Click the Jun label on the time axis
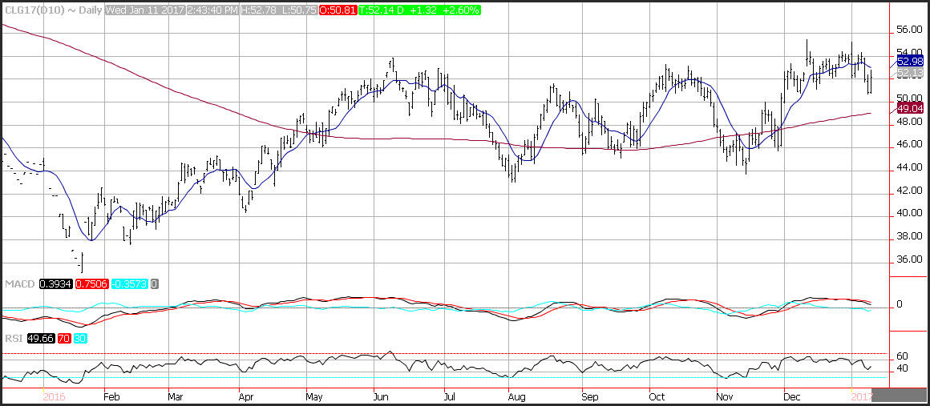 click(381, 396)
